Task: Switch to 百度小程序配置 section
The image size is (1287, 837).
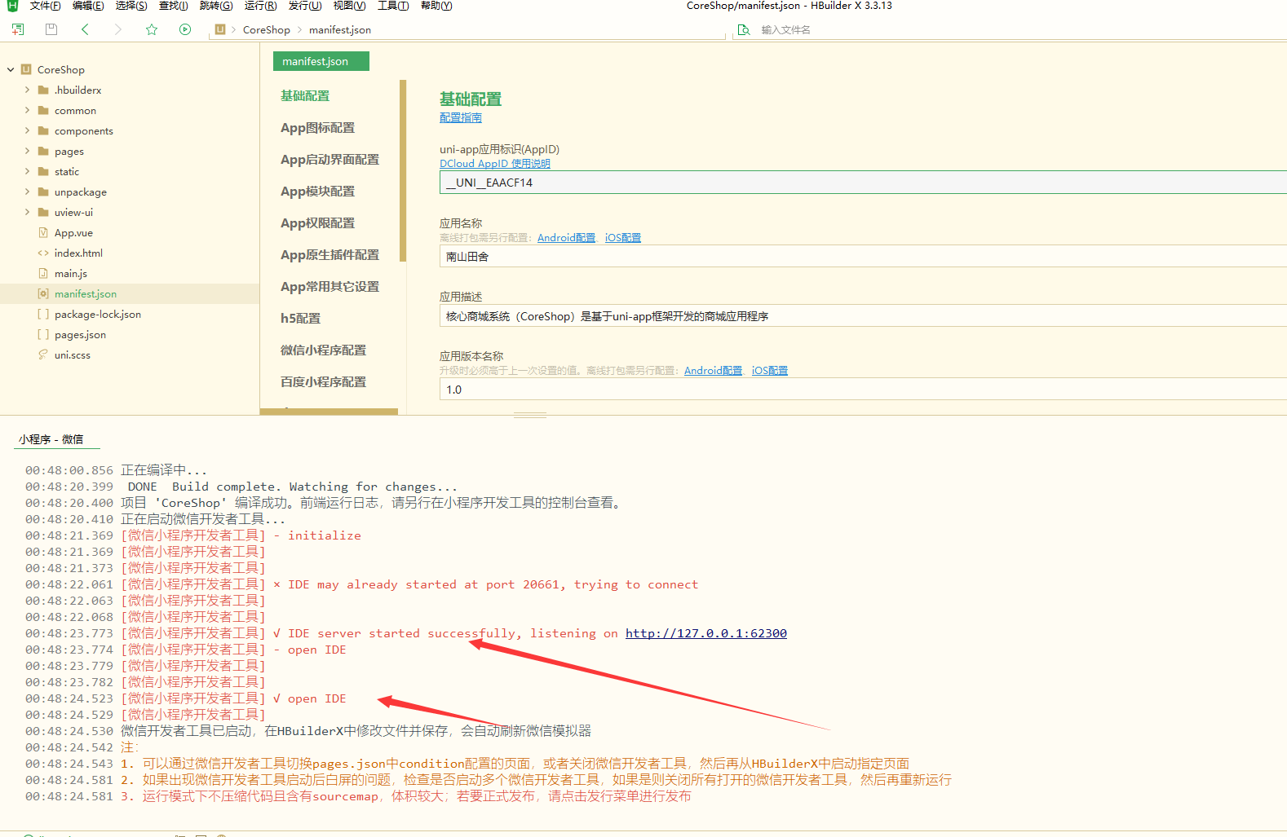Action: 323,382
